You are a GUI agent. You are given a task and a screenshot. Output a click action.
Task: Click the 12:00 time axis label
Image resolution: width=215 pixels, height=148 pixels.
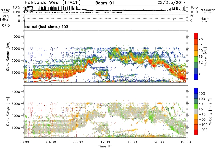[105, 142]
